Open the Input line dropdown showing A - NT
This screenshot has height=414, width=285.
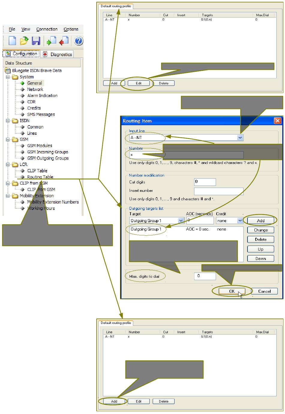(x=240, y=137)
